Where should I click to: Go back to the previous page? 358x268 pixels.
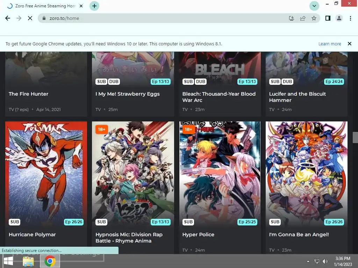click(8, 18)
